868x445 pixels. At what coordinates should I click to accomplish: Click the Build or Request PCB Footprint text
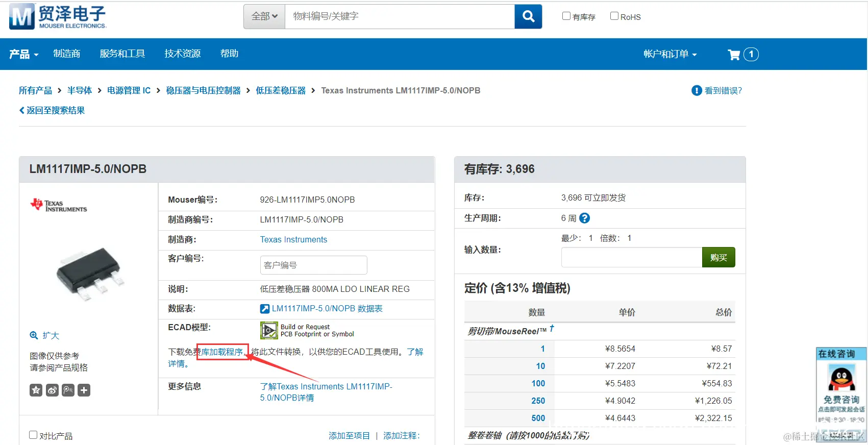coord(317,330)
